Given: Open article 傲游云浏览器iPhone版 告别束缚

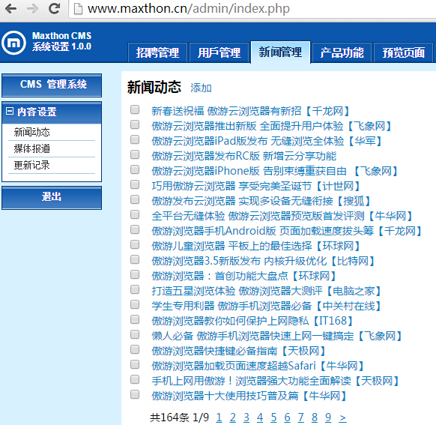Looking at the screenshot, I should click(275, 171).
